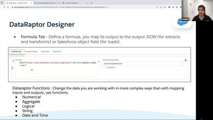Click the 'Dataraptor Functions' heading text
The height and width of the screenshot is (120, 213).
coord(31,88)
